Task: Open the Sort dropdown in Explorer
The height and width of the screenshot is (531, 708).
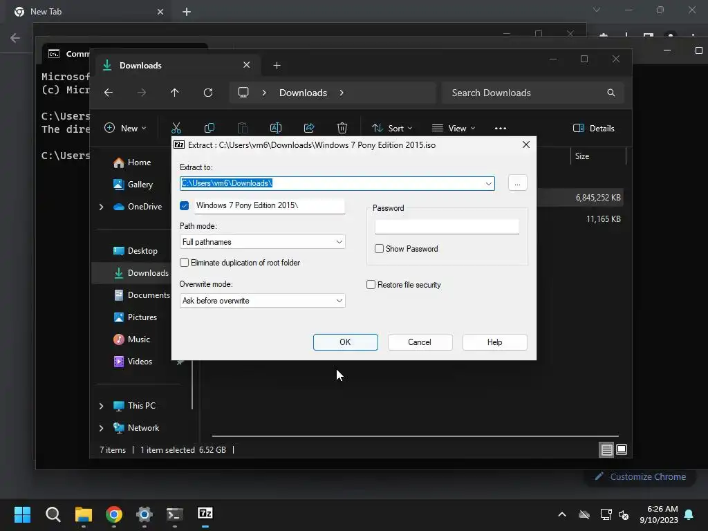Action: tap(392, 128)
